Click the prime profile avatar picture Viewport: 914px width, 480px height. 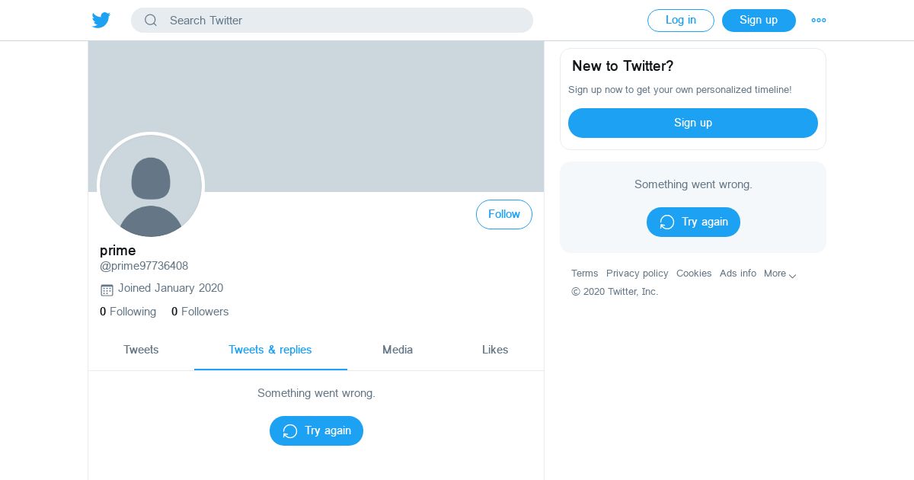(x=151, y=186)
